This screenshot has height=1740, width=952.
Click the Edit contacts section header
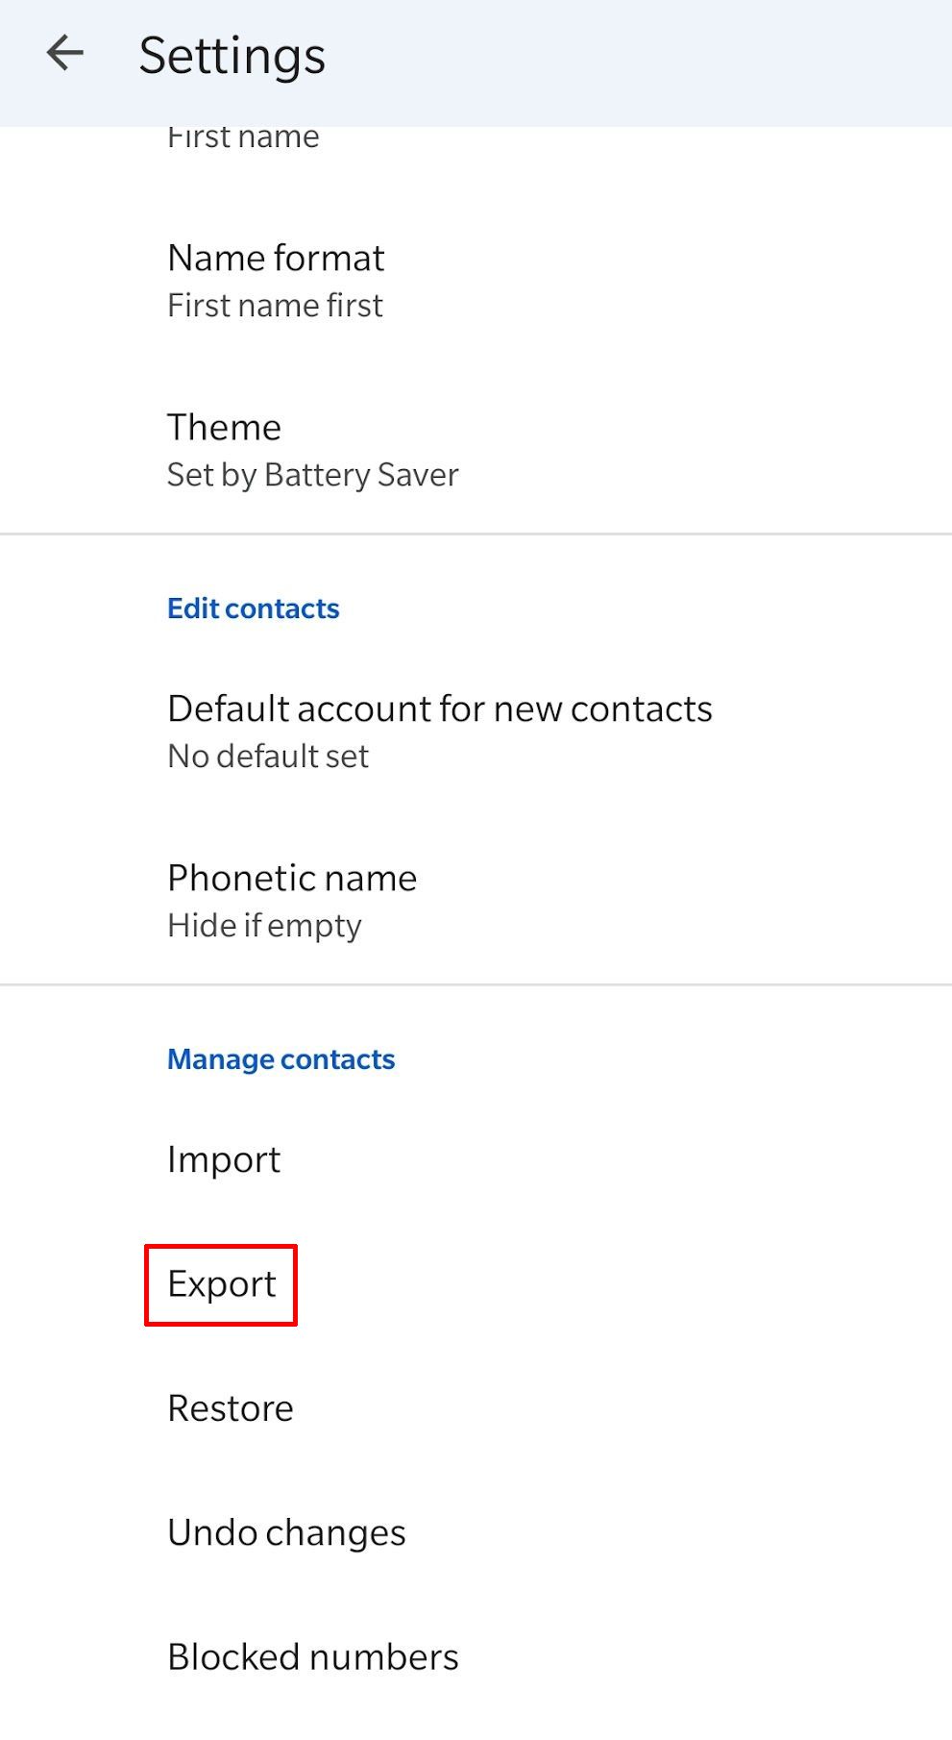click(253, 609)
